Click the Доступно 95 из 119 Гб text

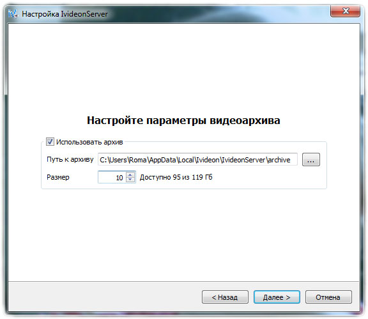tap(176, 177)
